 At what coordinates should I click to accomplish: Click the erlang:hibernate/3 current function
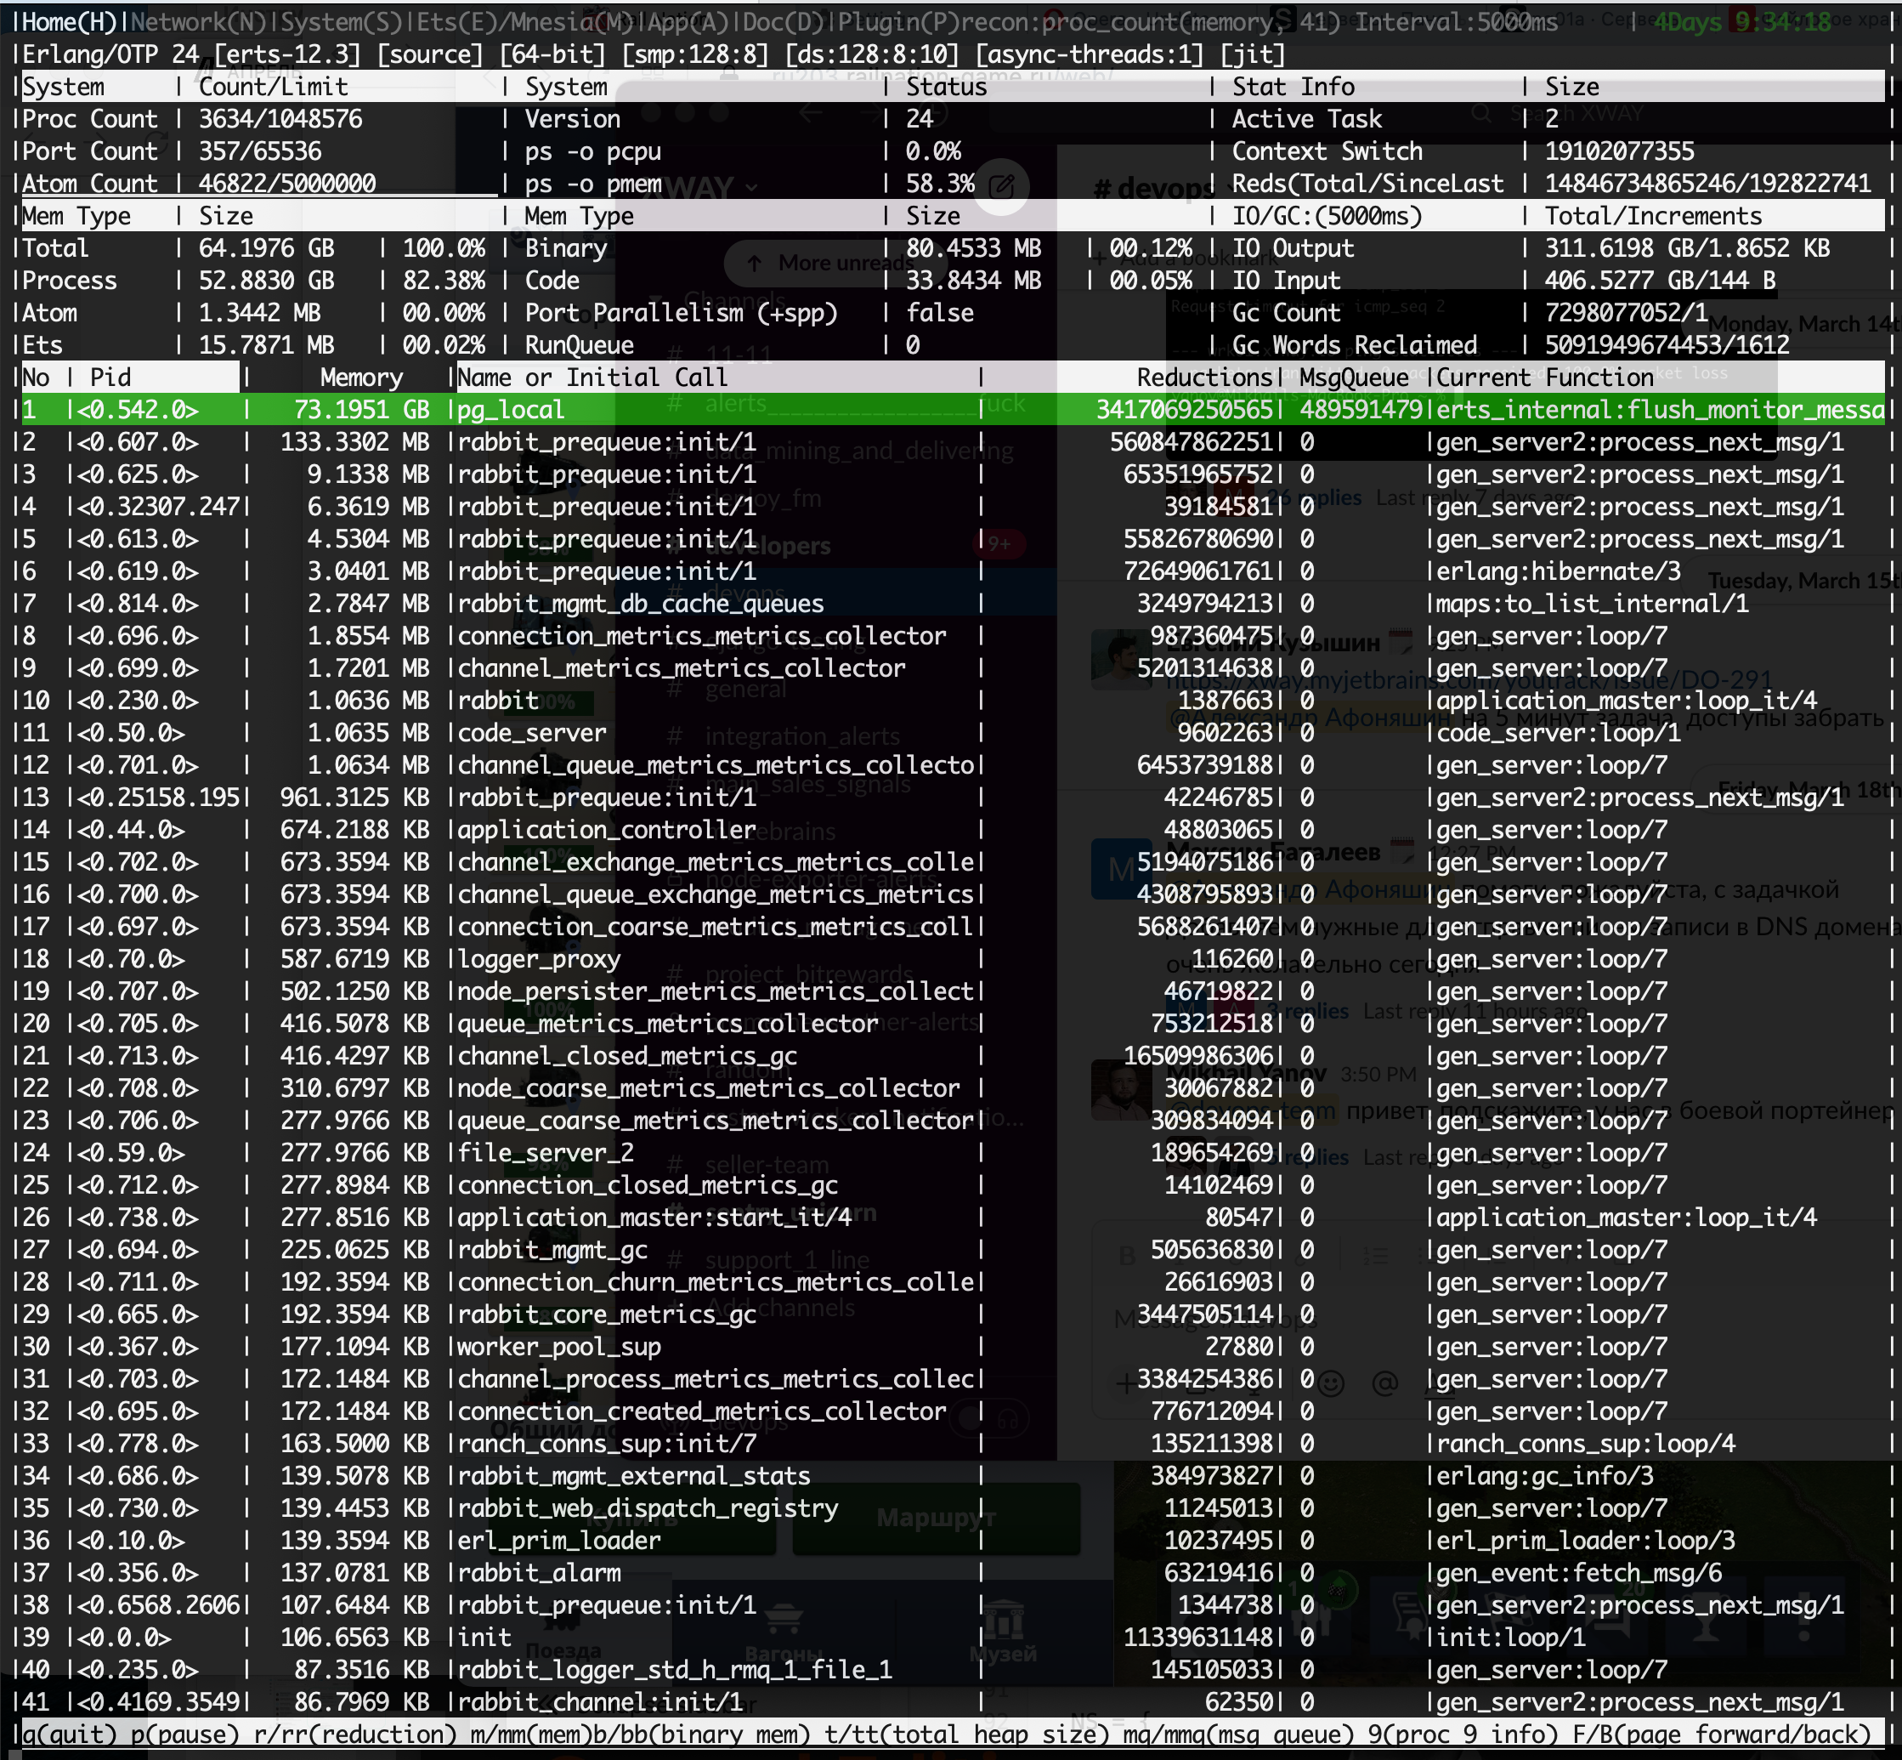(1559, 571)
